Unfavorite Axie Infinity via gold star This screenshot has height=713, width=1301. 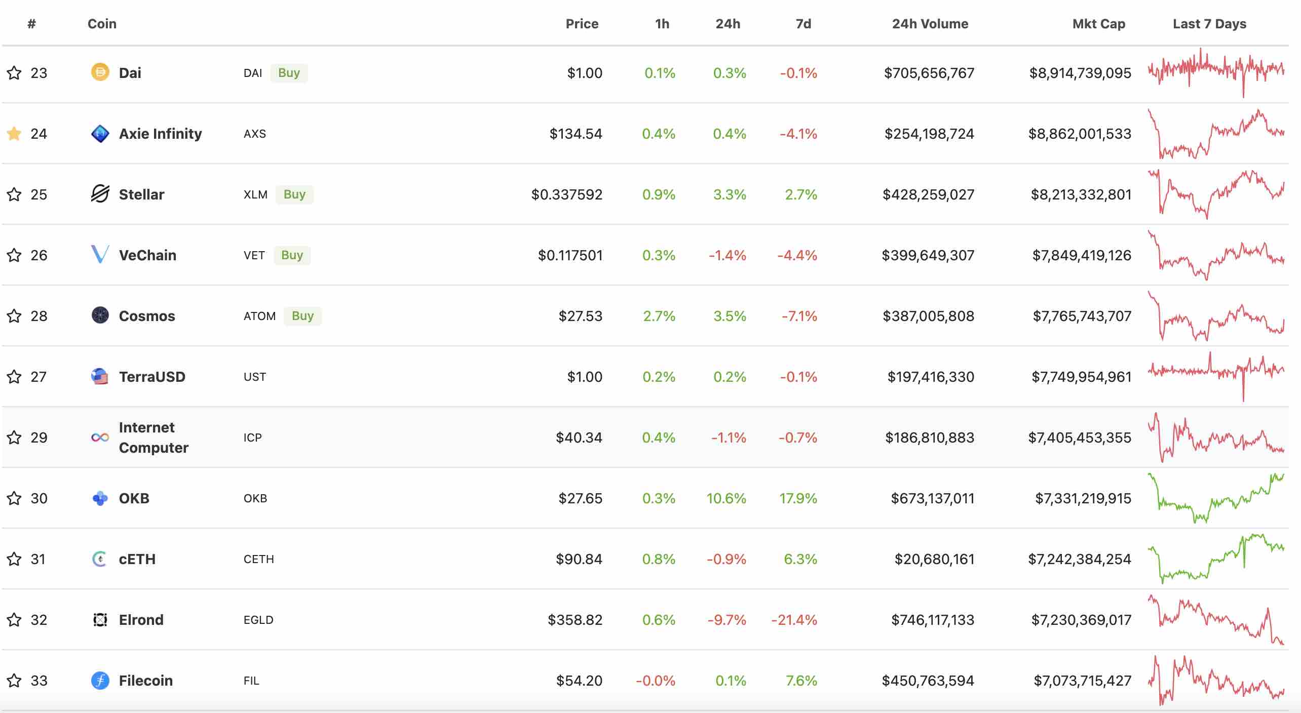click(14, 133)
